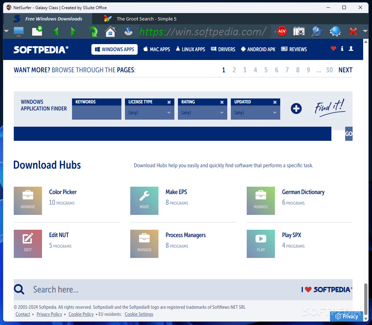Click the blue Privacy button
The width and height of the screenshot is (372, 325).
tap(347, 316)
